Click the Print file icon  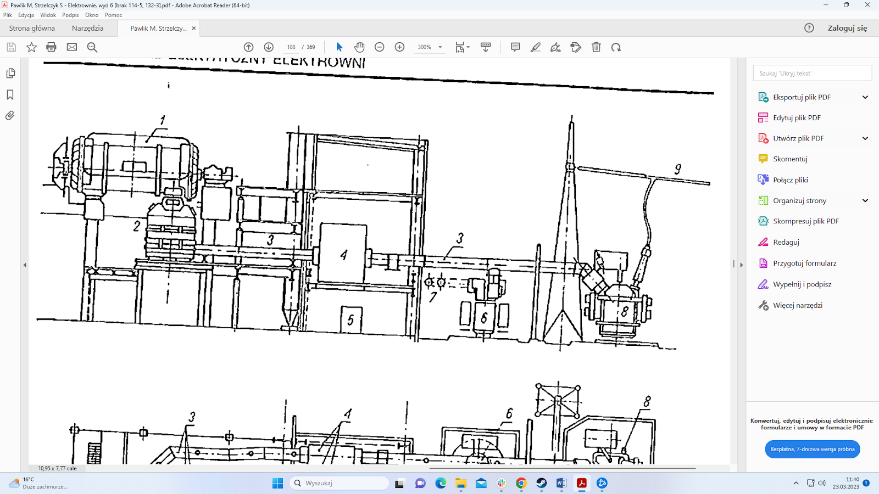pos(51,47)
